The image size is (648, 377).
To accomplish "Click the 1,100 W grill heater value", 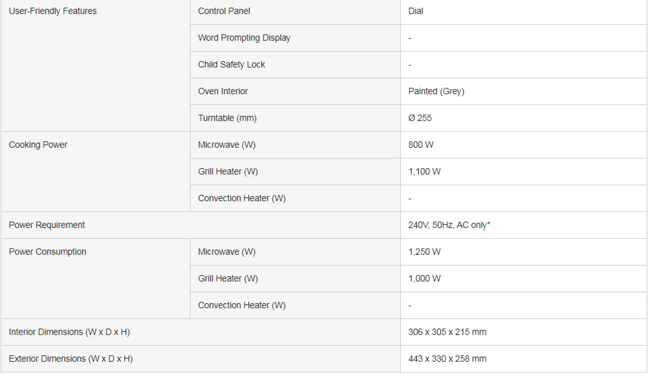I will (424, 172).
